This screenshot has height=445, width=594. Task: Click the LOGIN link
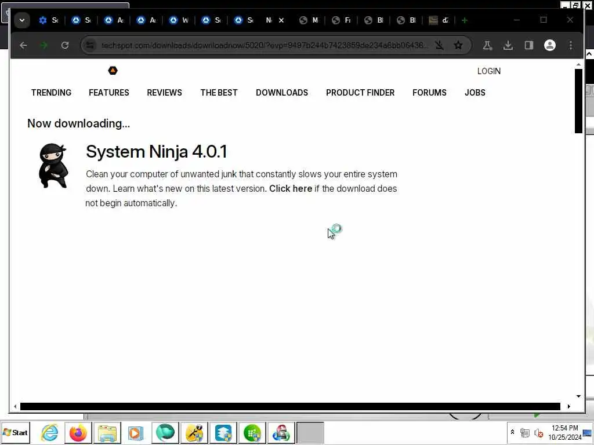pos(488,71)
